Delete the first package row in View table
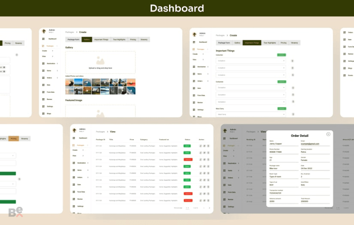This screenshot has width=354, height=225. tap(208, 146)
